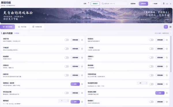Favorite the 无限子弹 feature star

82,40
